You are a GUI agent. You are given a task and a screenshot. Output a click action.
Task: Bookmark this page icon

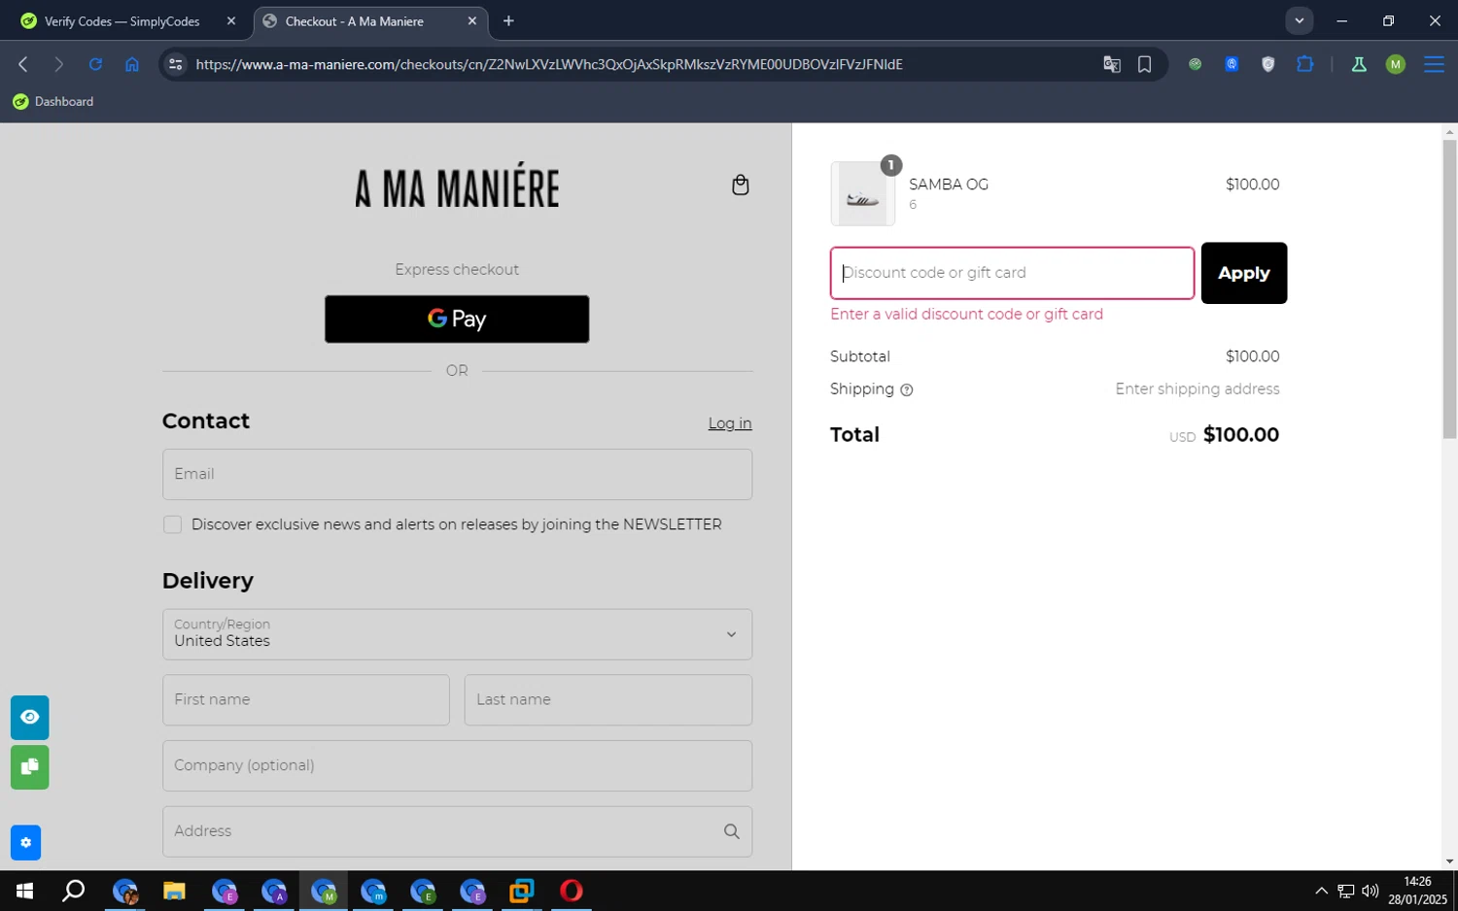coord(1144,64)
